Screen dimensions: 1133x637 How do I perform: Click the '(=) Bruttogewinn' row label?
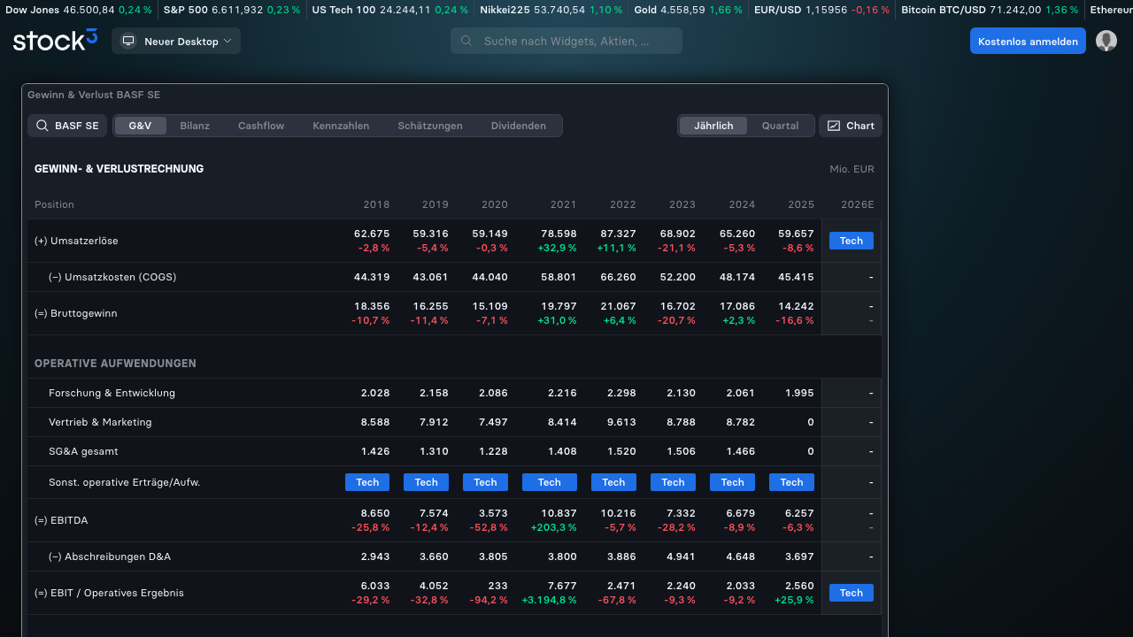(x=76, y=313)
